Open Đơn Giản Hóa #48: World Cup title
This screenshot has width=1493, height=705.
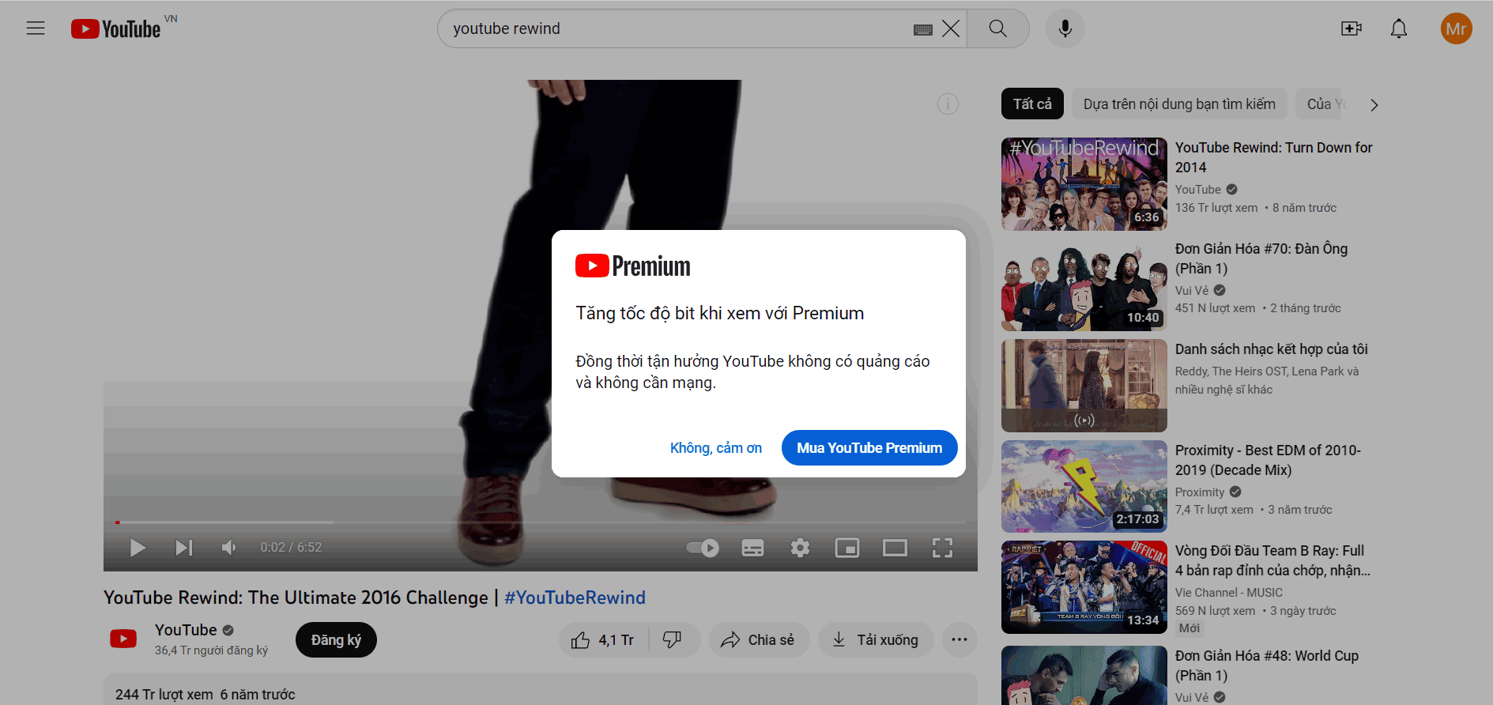[1267, 665]
